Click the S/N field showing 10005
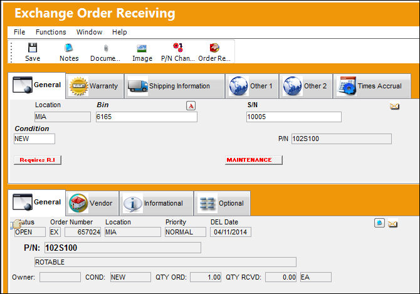The image size is (420, 294). tap(294, 117)
